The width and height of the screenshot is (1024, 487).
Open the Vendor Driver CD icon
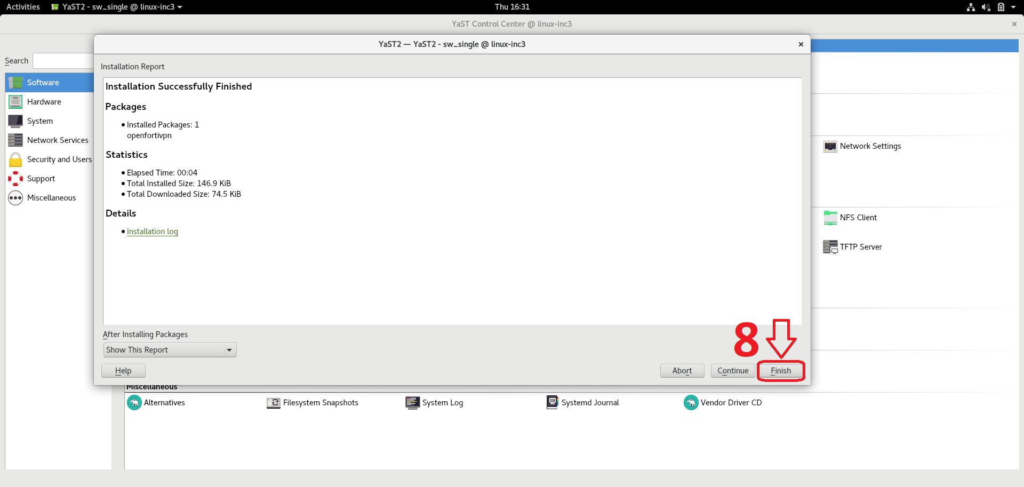tap(691, 403)
